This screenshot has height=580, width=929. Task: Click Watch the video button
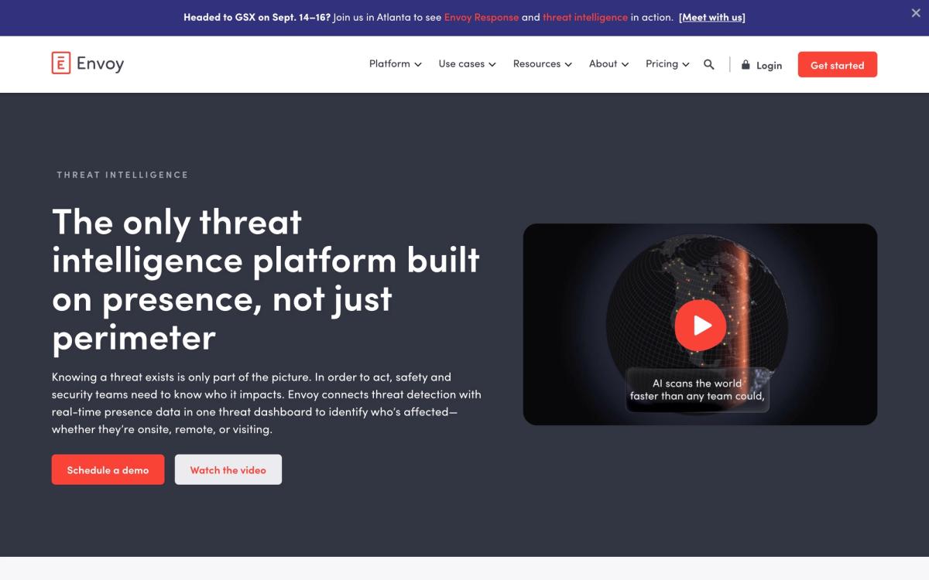point(228,469)
